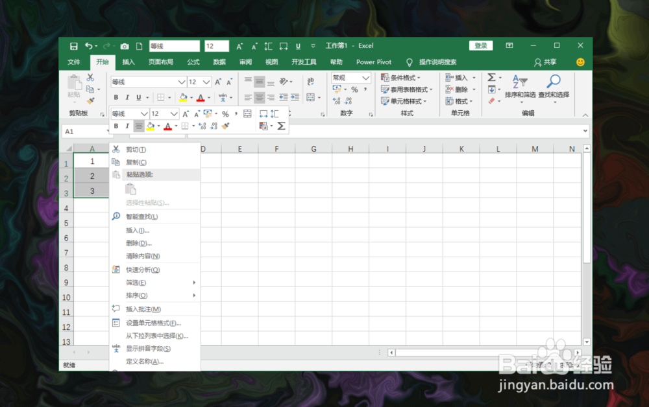Viewport: 649px width, 407px height.
Task: Open the Conditional Formatting dropdown
Action: [x=400, y=78]
